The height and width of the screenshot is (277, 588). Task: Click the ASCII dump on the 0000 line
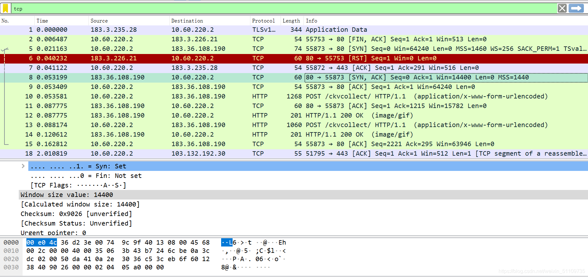point(254,242)
